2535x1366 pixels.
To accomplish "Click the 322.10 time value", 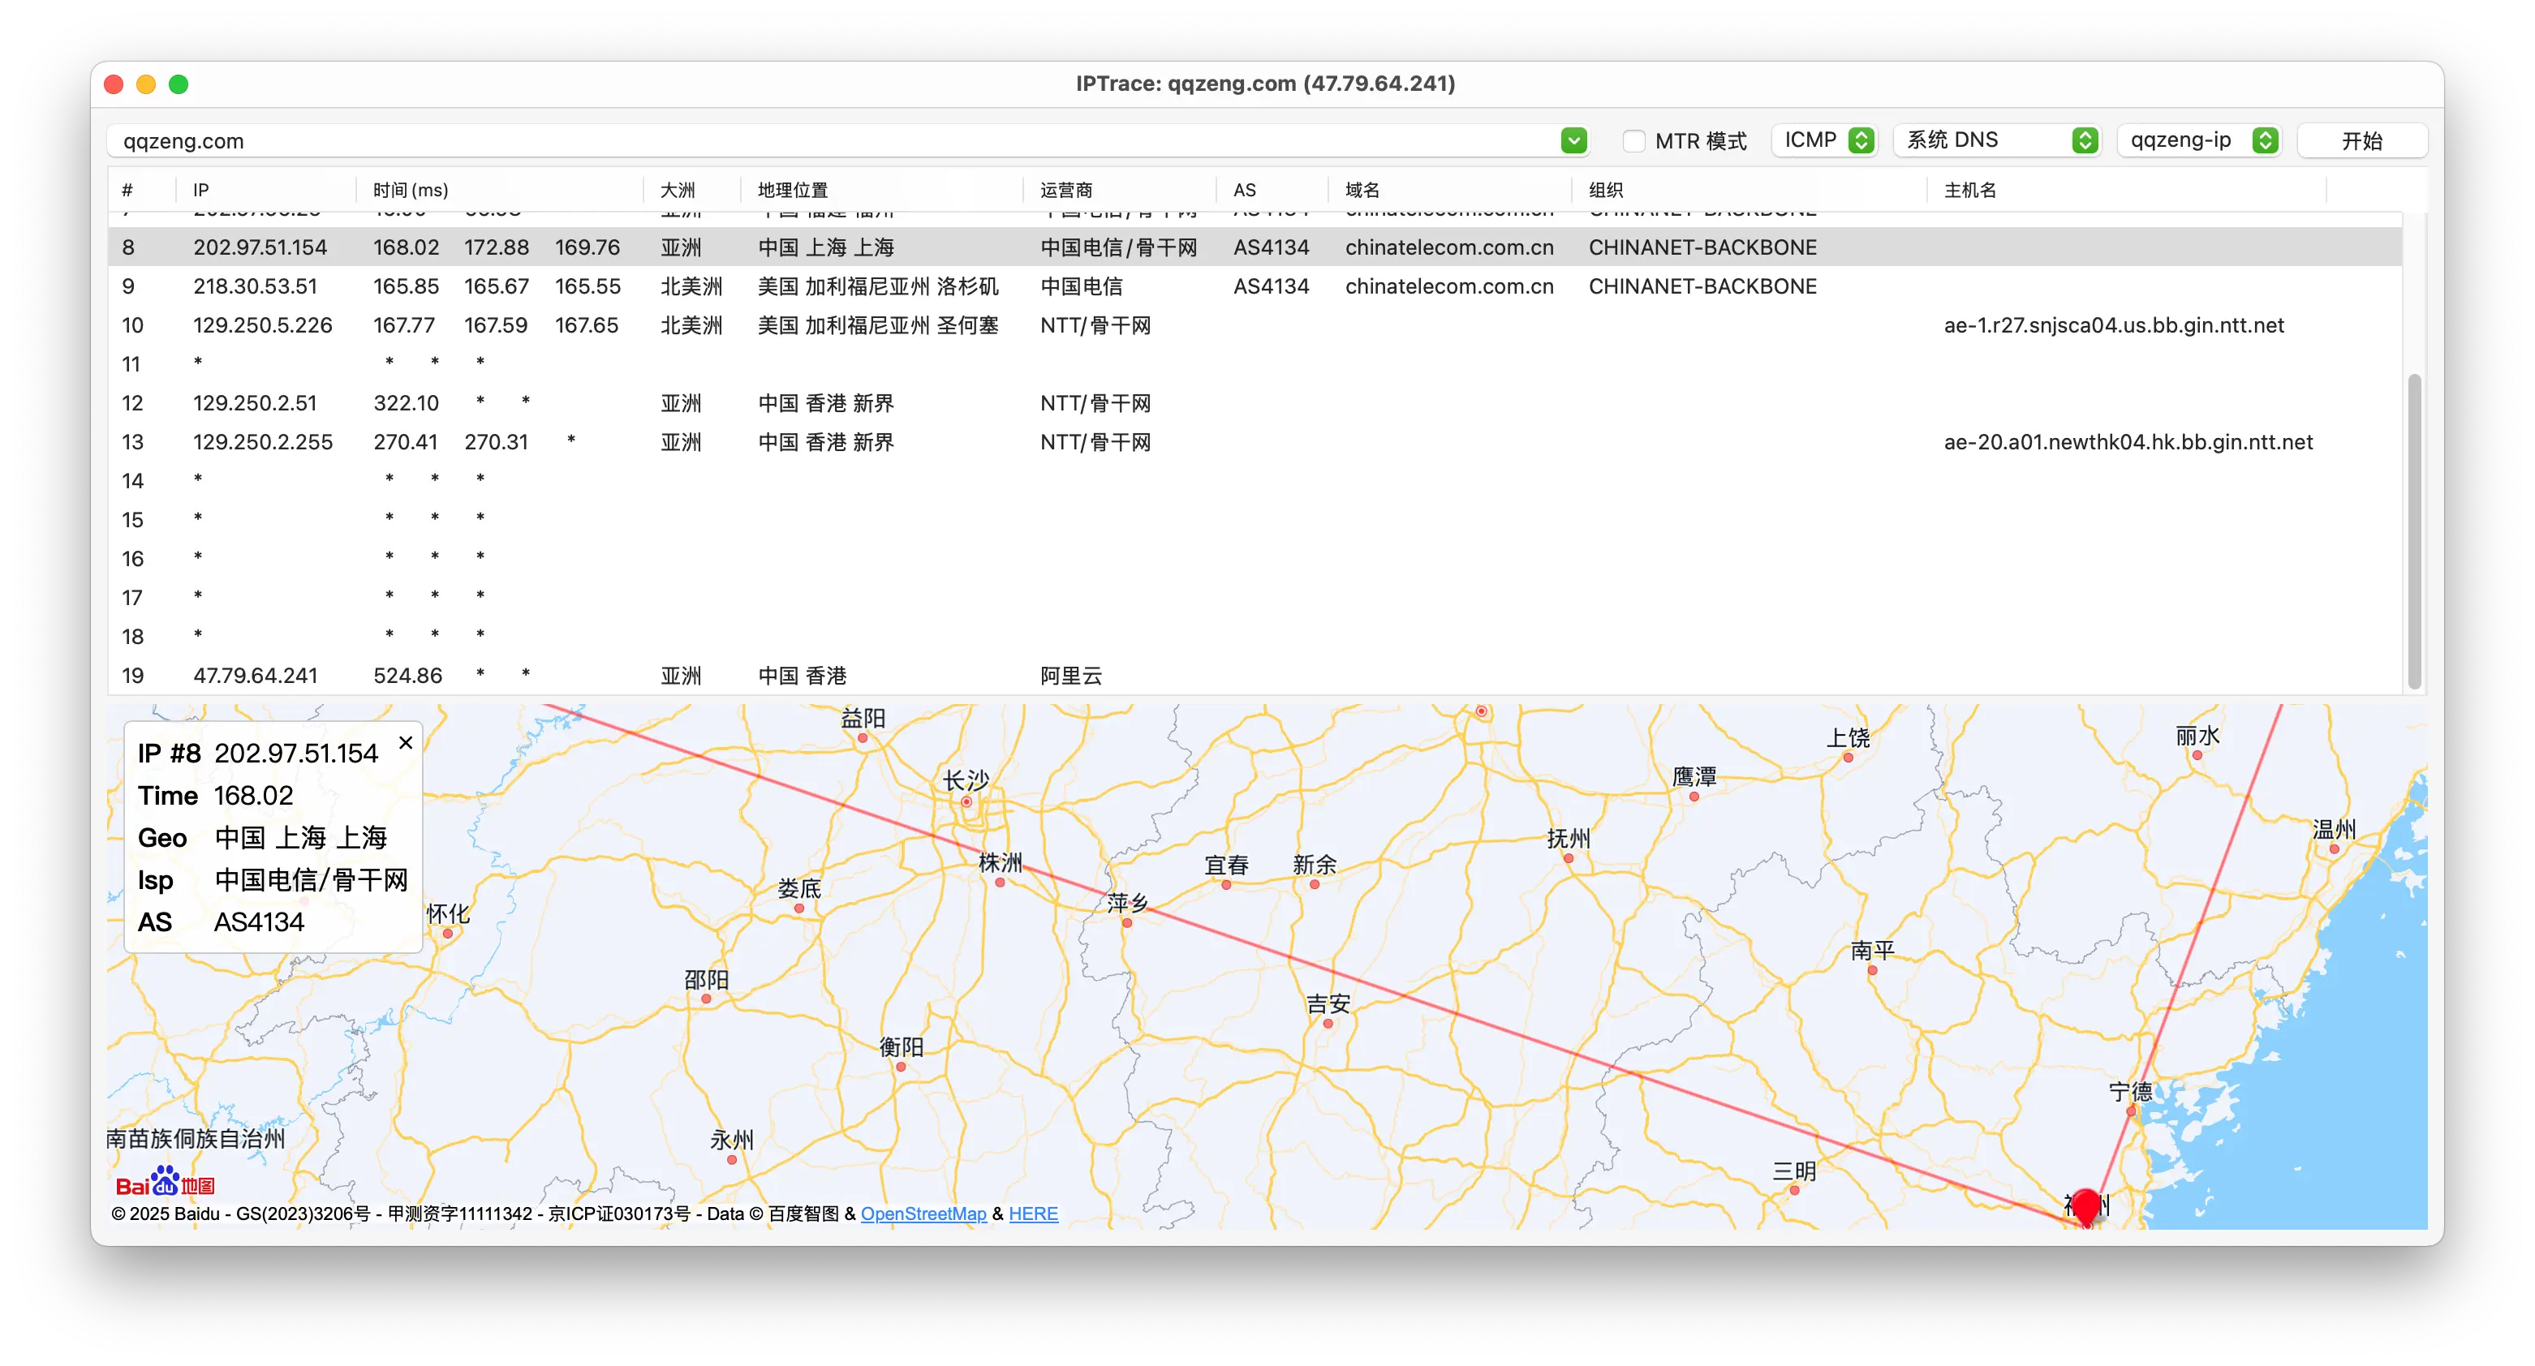I will 406,403.
